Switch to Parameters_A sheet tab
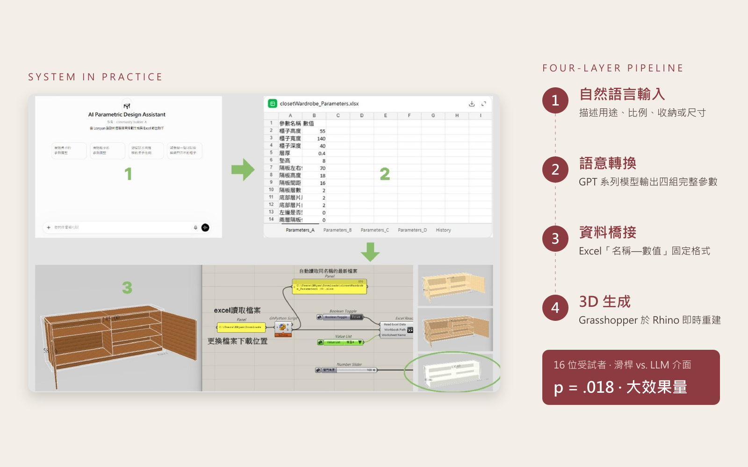 click(x=300, y=230)
